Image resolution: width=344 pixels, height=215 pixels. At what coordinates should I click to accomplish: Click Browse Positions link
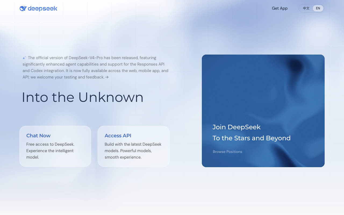227,152
